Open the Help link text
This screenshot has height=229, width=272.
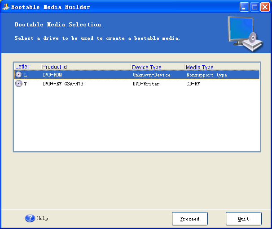pos(42,218)
